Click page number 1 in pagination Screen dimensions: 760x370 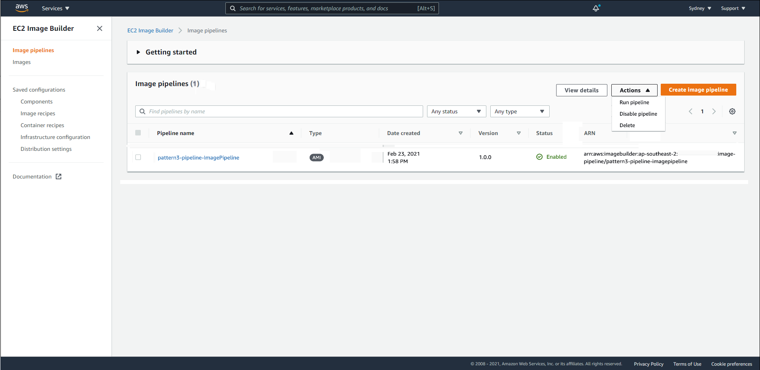pos(702,111)
